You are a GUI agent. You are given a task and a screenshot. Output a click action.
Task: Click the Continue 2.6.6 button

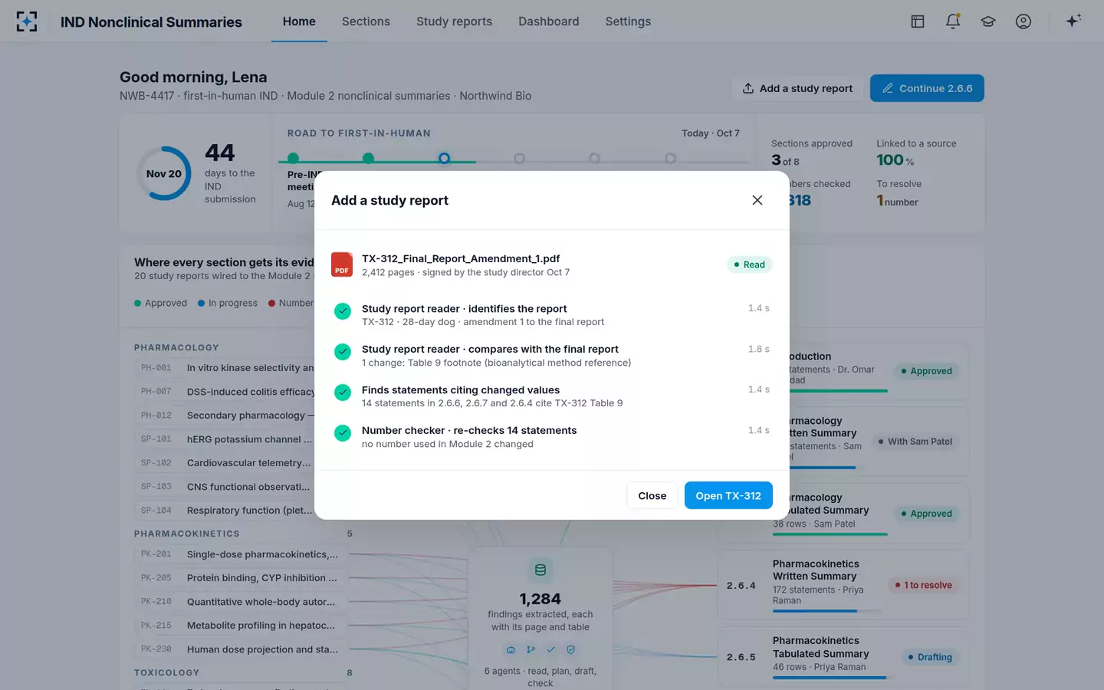(x=927, y=88)
